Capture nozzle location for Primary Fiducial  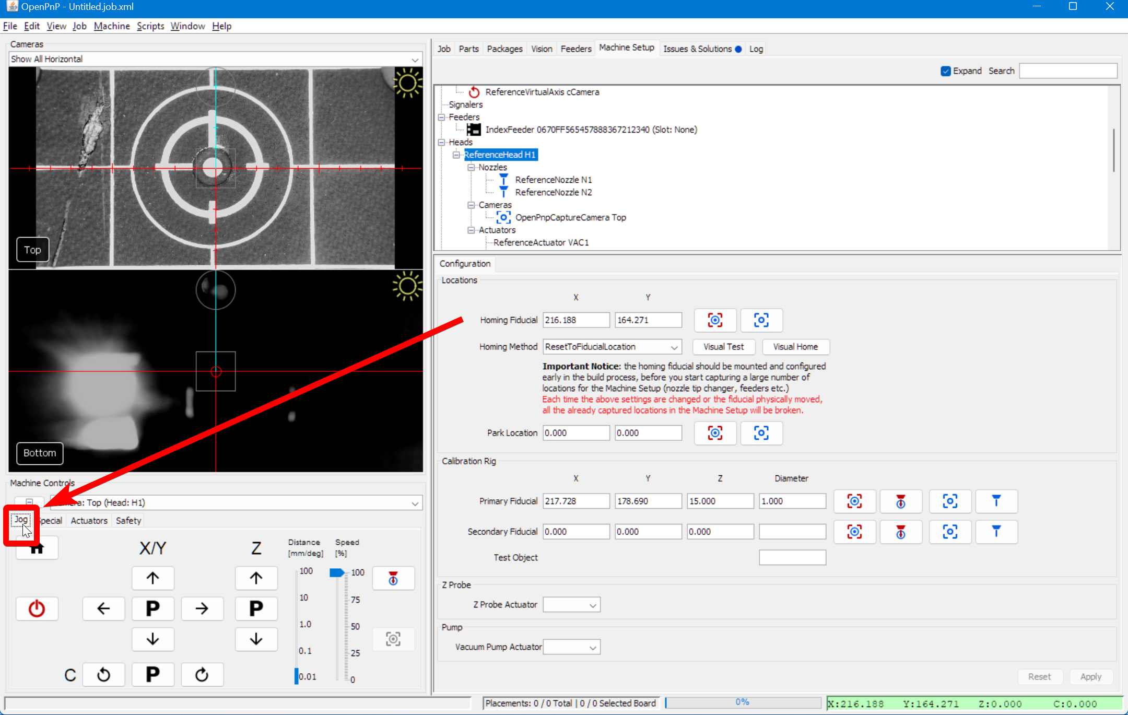coord(901,501)
